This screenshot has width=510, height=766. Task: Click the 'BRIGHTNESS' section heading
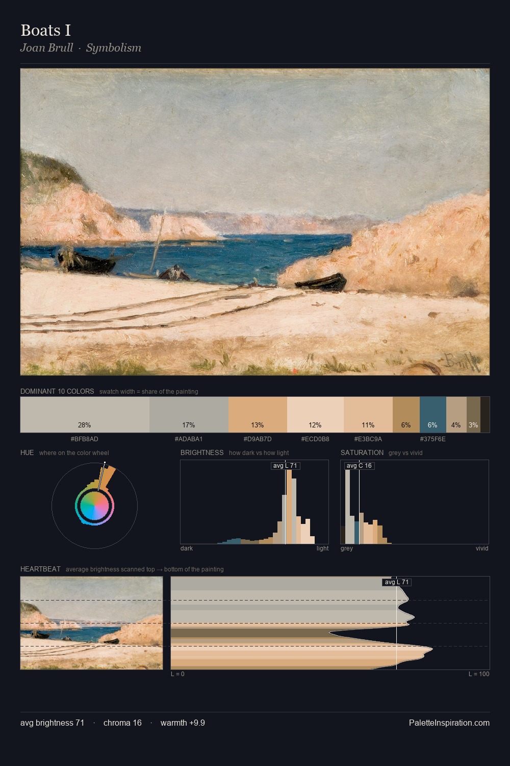pos(202,452)
